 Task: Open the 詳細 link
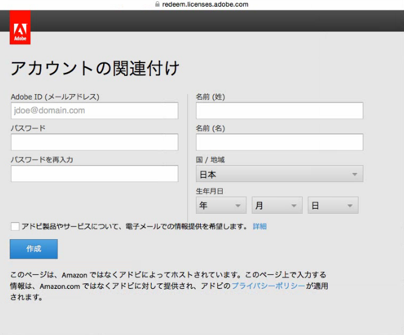click(260, 226)
